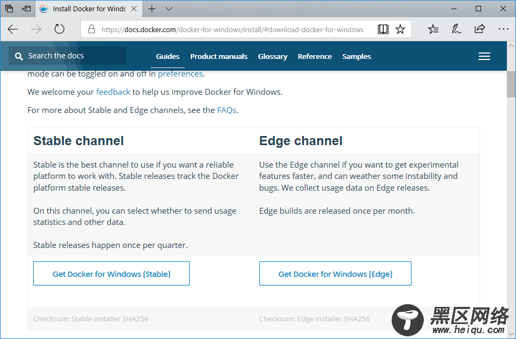
Task: Click the address bar URL
Action: point(233,29)
